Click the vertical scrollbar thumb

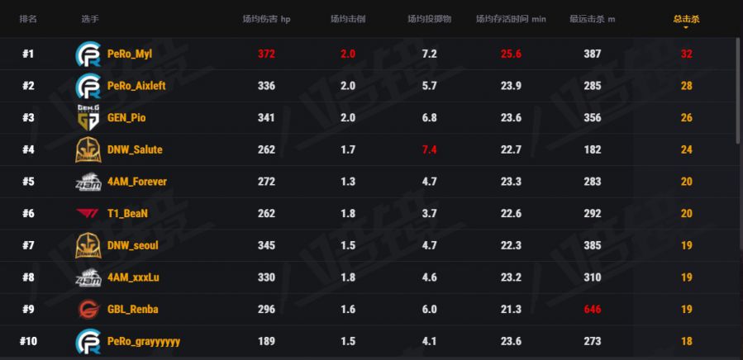(x=737, y=90)
